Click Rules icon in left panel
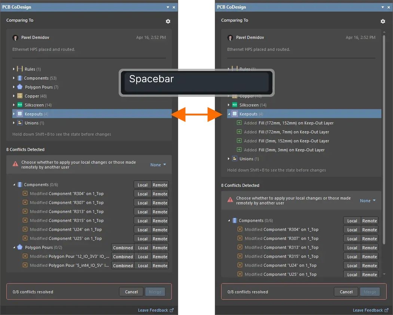The image size is (393, 315). tap(20, 69)
